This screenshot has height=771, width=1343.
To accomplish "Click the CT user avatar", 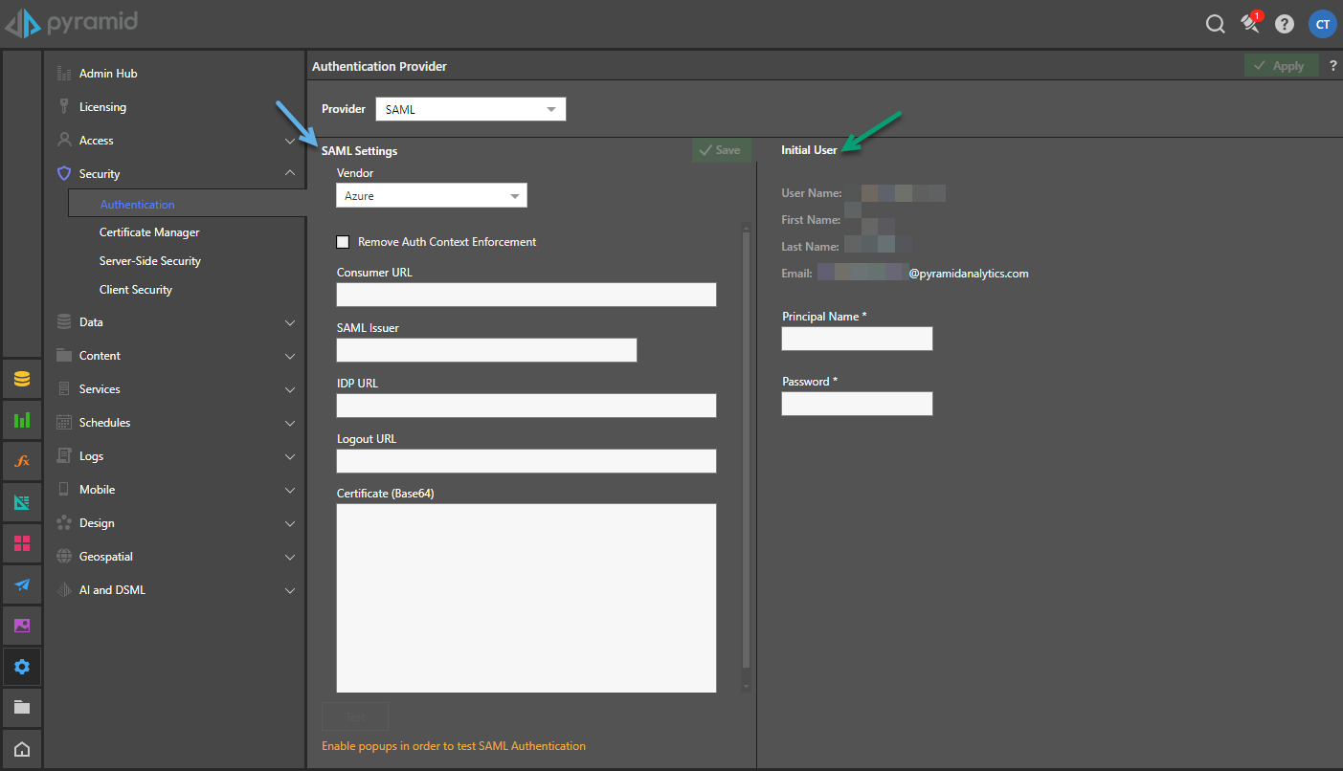I will pyautogui.click(x=1322, y=25).
